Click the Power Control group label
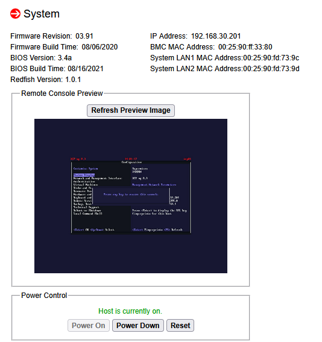The width and height of the screenshot is (322, 342). tap(44, 296)
